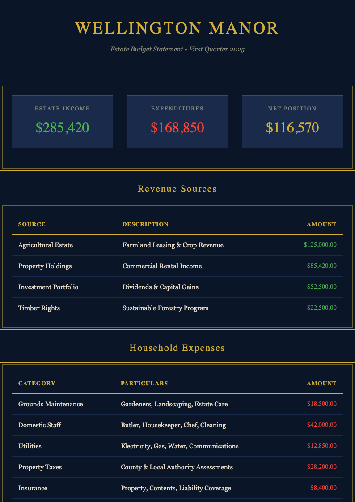The height and width of the screenshot is (502, 355).
Task: Select the $168,850 expenditures total
Action: pyautogui.click(x=177, y=128)
